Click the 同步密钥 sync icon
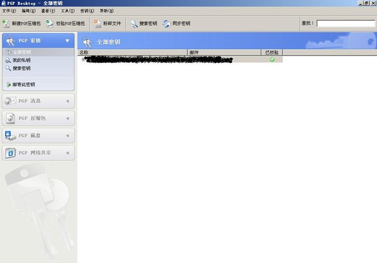377x263 pixels. coord(167,23)
